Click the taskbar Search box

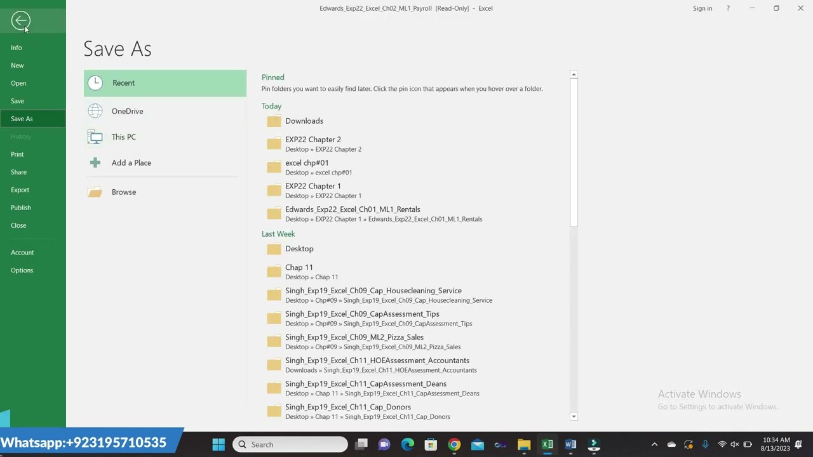290,444
